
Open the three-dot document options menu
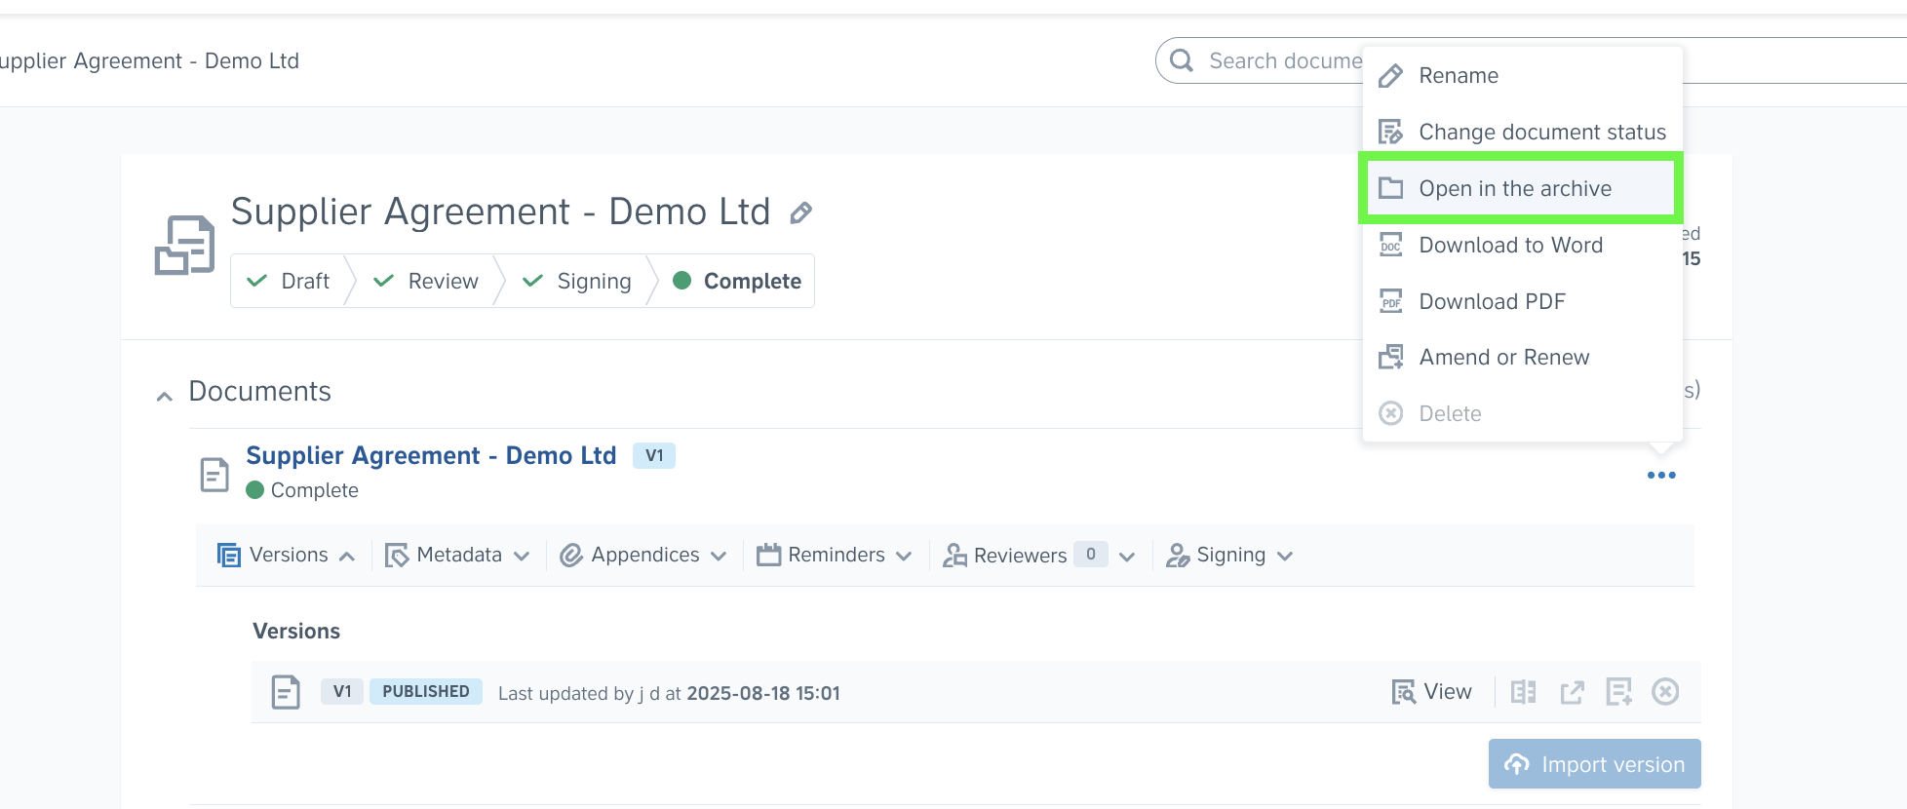(x=1660, y=476)
